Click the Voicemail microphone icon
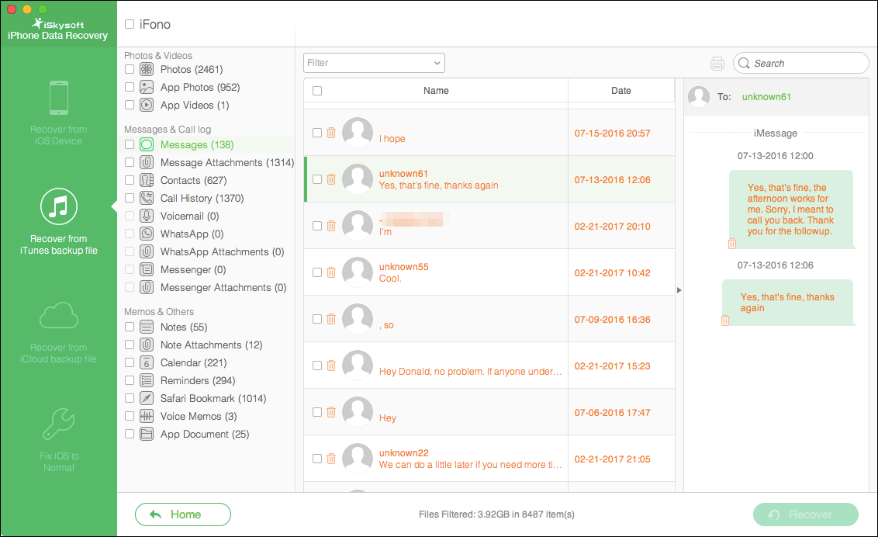The height and width of the screenshot is (537, 878). [x=147, y=217]
